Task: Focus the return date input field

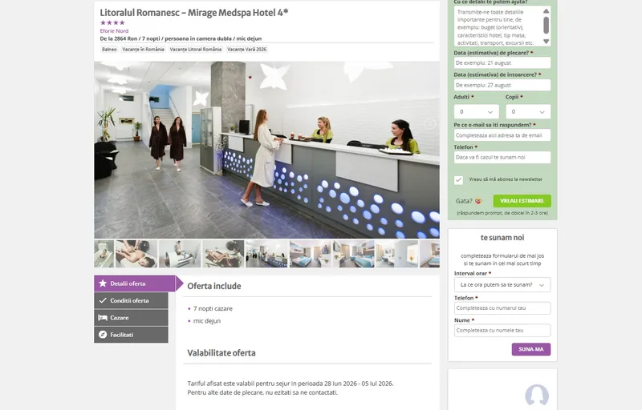Action: 502,85
